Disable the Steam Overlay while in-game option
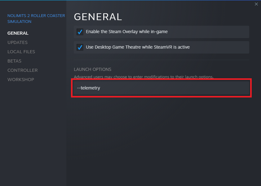 80,32
